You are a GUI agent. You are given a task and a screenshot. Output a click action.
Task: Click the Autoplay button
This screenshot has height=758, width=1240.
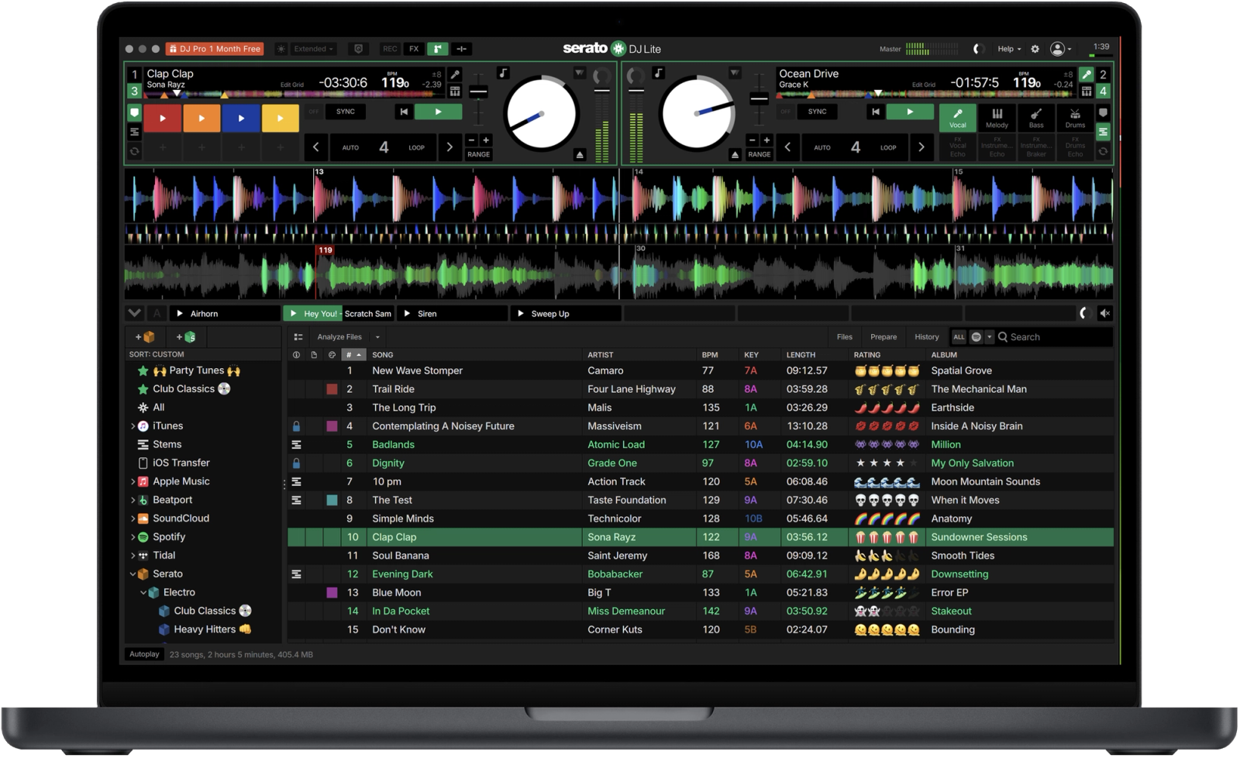144,655
